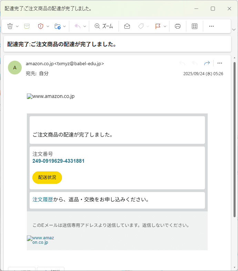Click the 注文番号 label
The image size is (238, 271).
coord(43,154)
